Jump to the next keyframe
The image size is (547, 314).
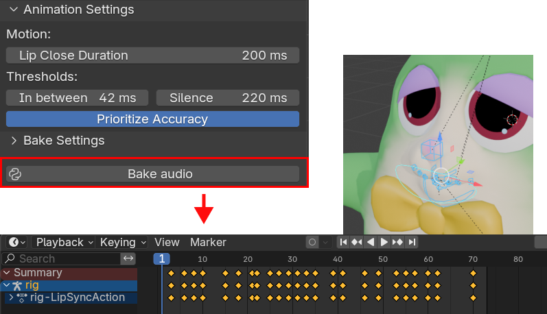[x=398, y=242]
